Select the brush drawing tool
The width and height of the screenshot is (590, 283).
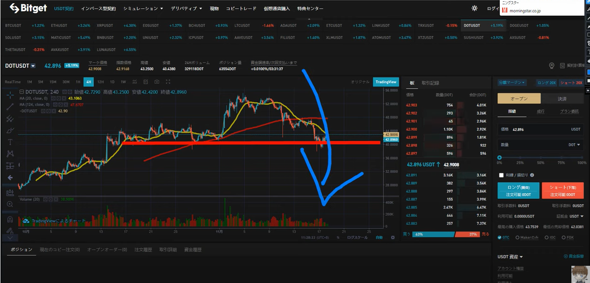pyautogui.click(x=10, y=131)
